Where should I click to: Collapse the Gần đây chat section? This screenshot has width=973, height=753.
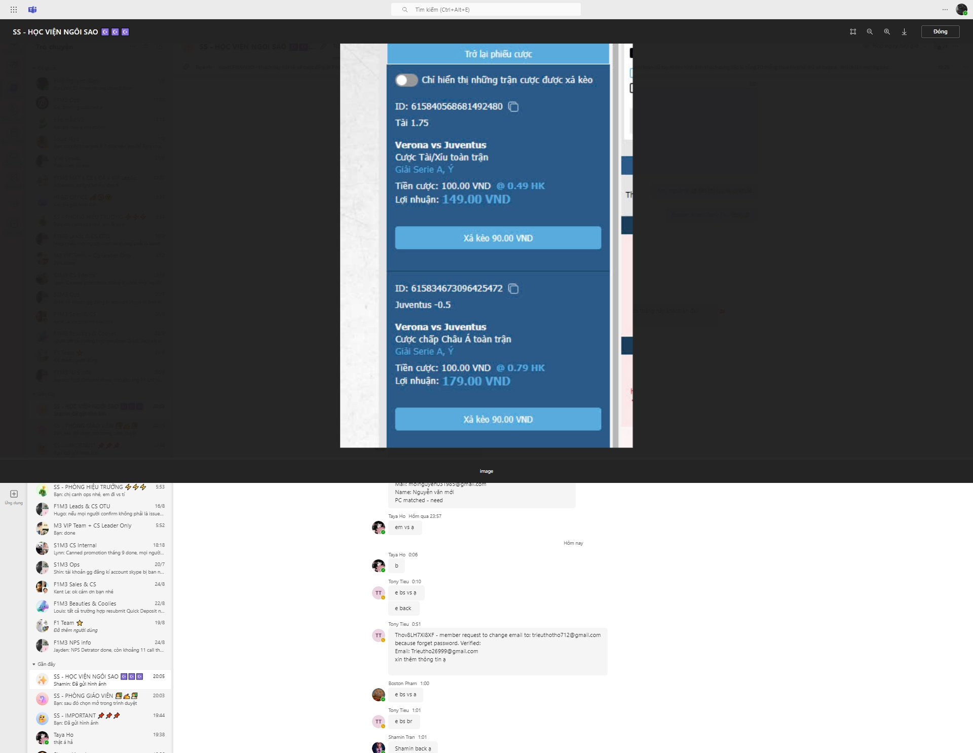[44, 664]
